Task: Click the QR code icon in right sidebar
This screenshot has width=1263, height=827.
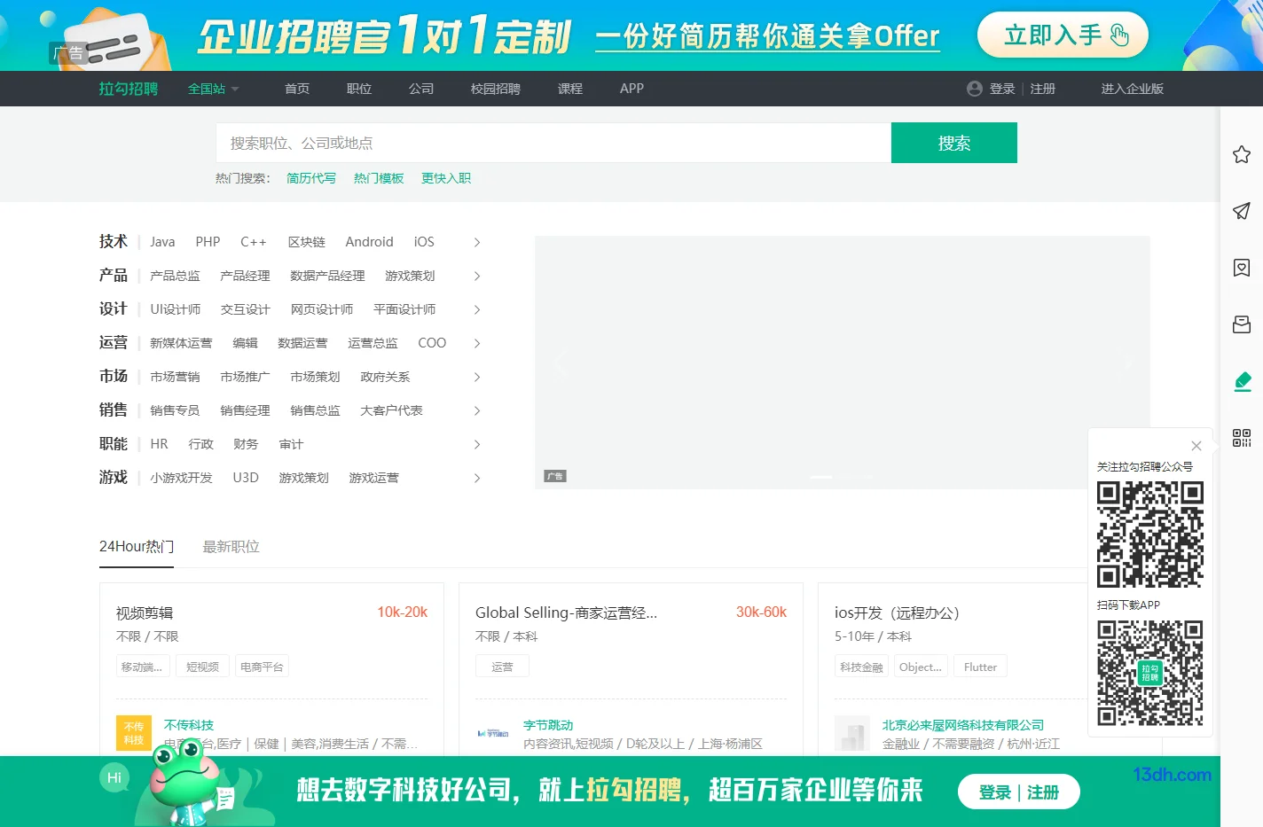Action: coord(1242,438)
